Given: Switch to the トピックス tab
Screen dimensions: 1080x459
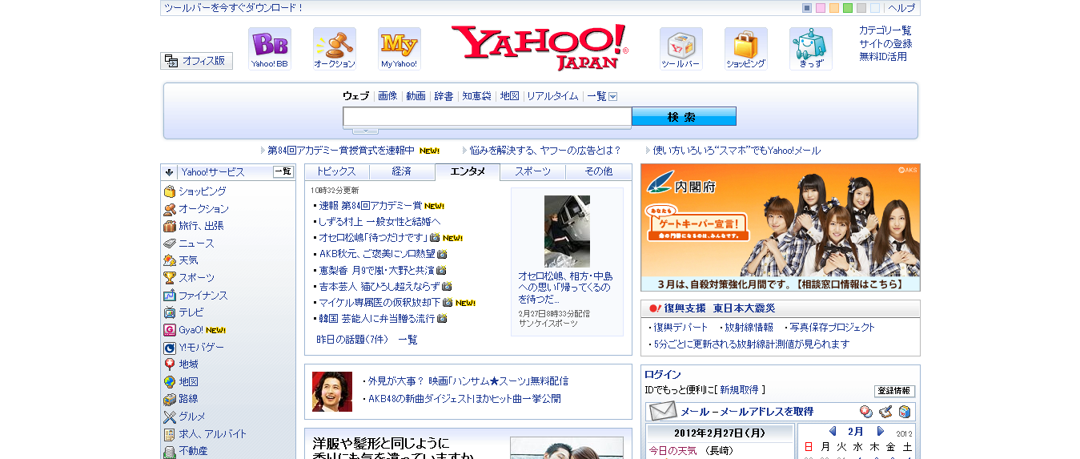Looking at the screenshot, I should coord(336,171).
